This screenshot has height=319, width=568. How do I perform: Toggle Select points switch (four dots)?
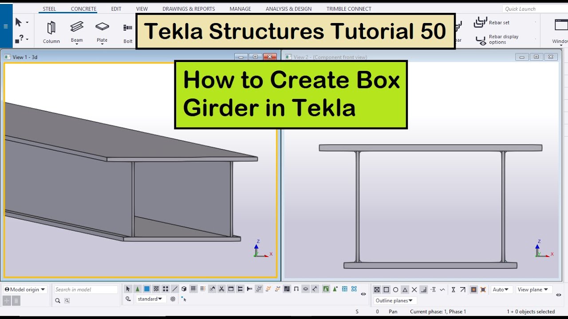[x=166, y=289]
